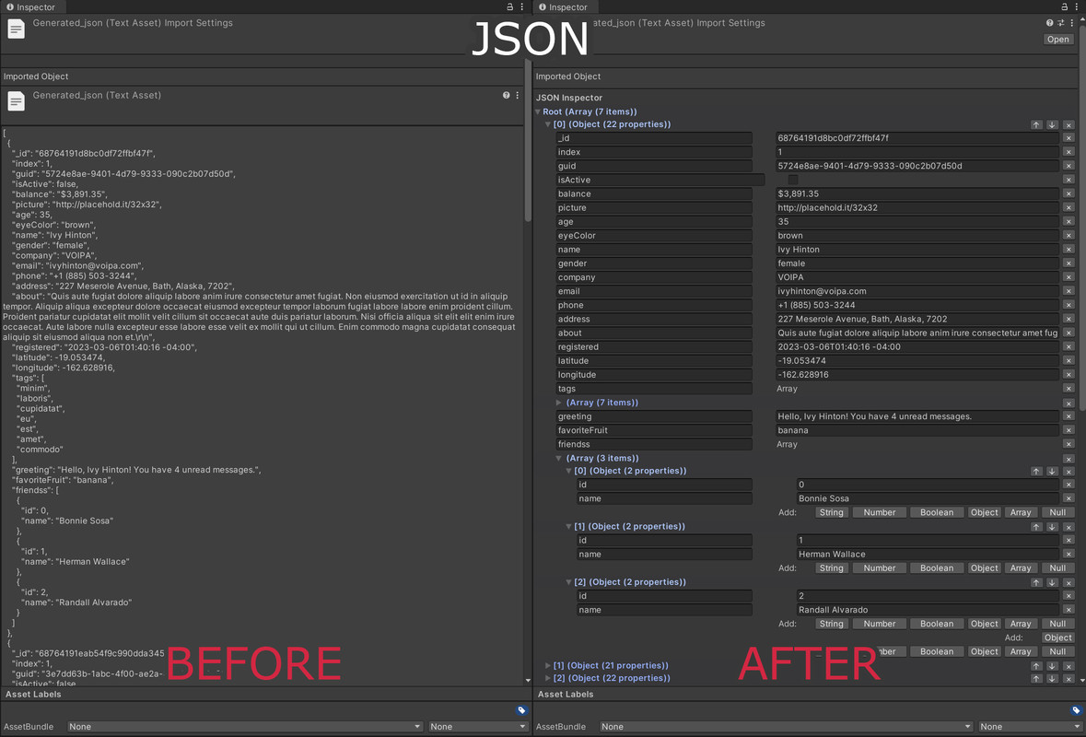Click the lock icon on the right Inspector panel
Screen dimensions: 1086x737
coord(1065,6)
